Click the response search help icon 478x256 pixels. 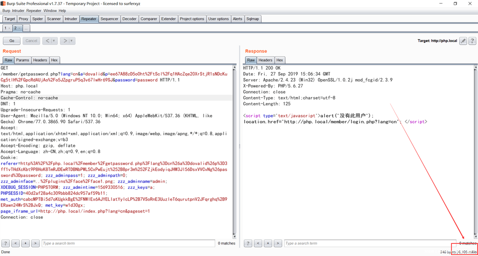point(248,243)
